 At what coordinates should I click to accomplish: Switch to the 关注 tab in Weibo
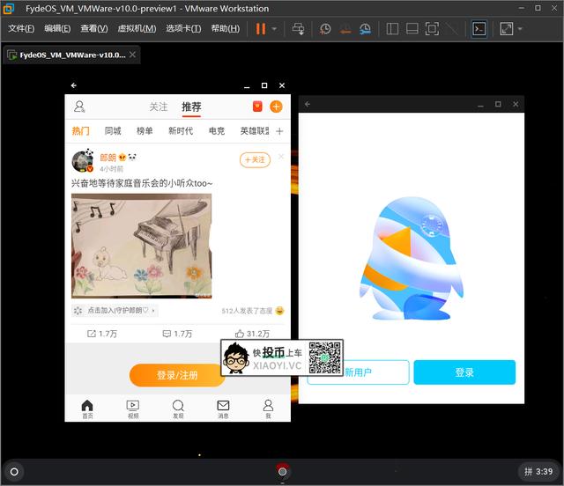click(159, 107)
